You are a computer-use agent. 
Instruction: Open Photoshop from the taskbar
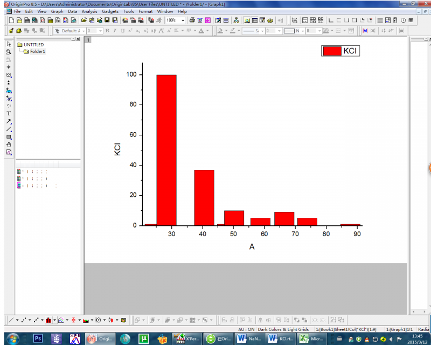point(38,339)
